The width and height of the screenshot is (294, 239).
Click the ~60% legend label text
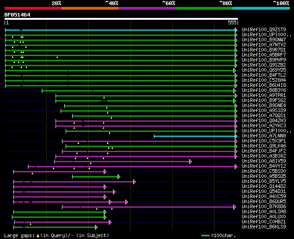169,3
